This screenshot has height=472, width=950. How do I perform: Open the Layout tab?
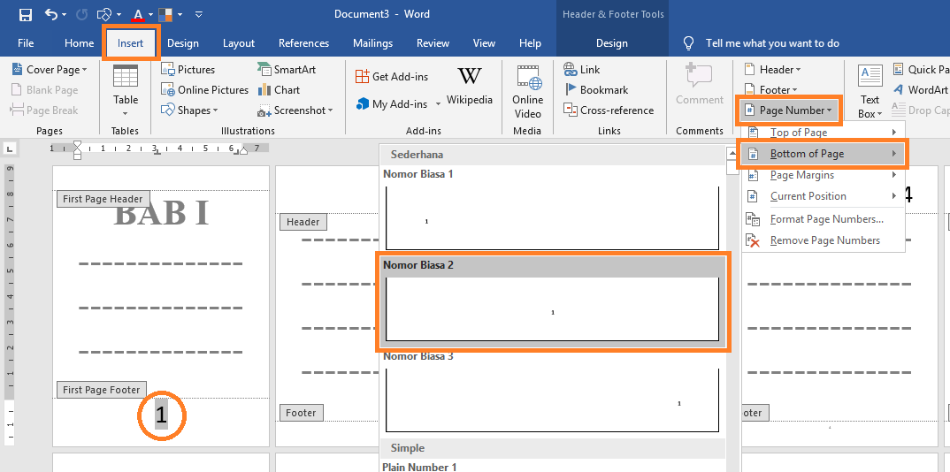[239, 43]
